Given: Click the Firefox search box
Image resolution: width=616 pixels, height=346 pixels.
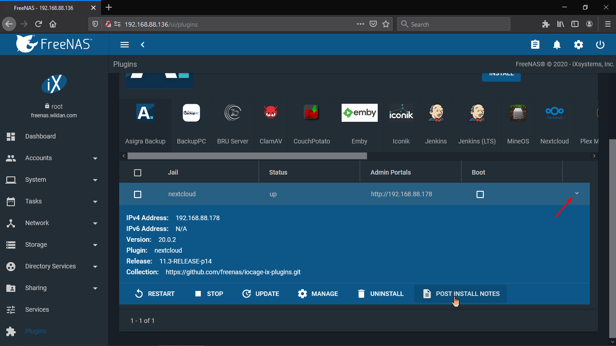Looking at the screenshot, I should tap(454, 24).
